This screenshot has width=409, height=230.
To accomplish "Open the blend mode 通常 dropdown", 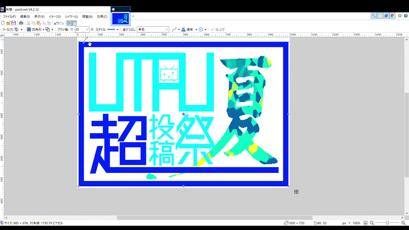I will point(189,29).
